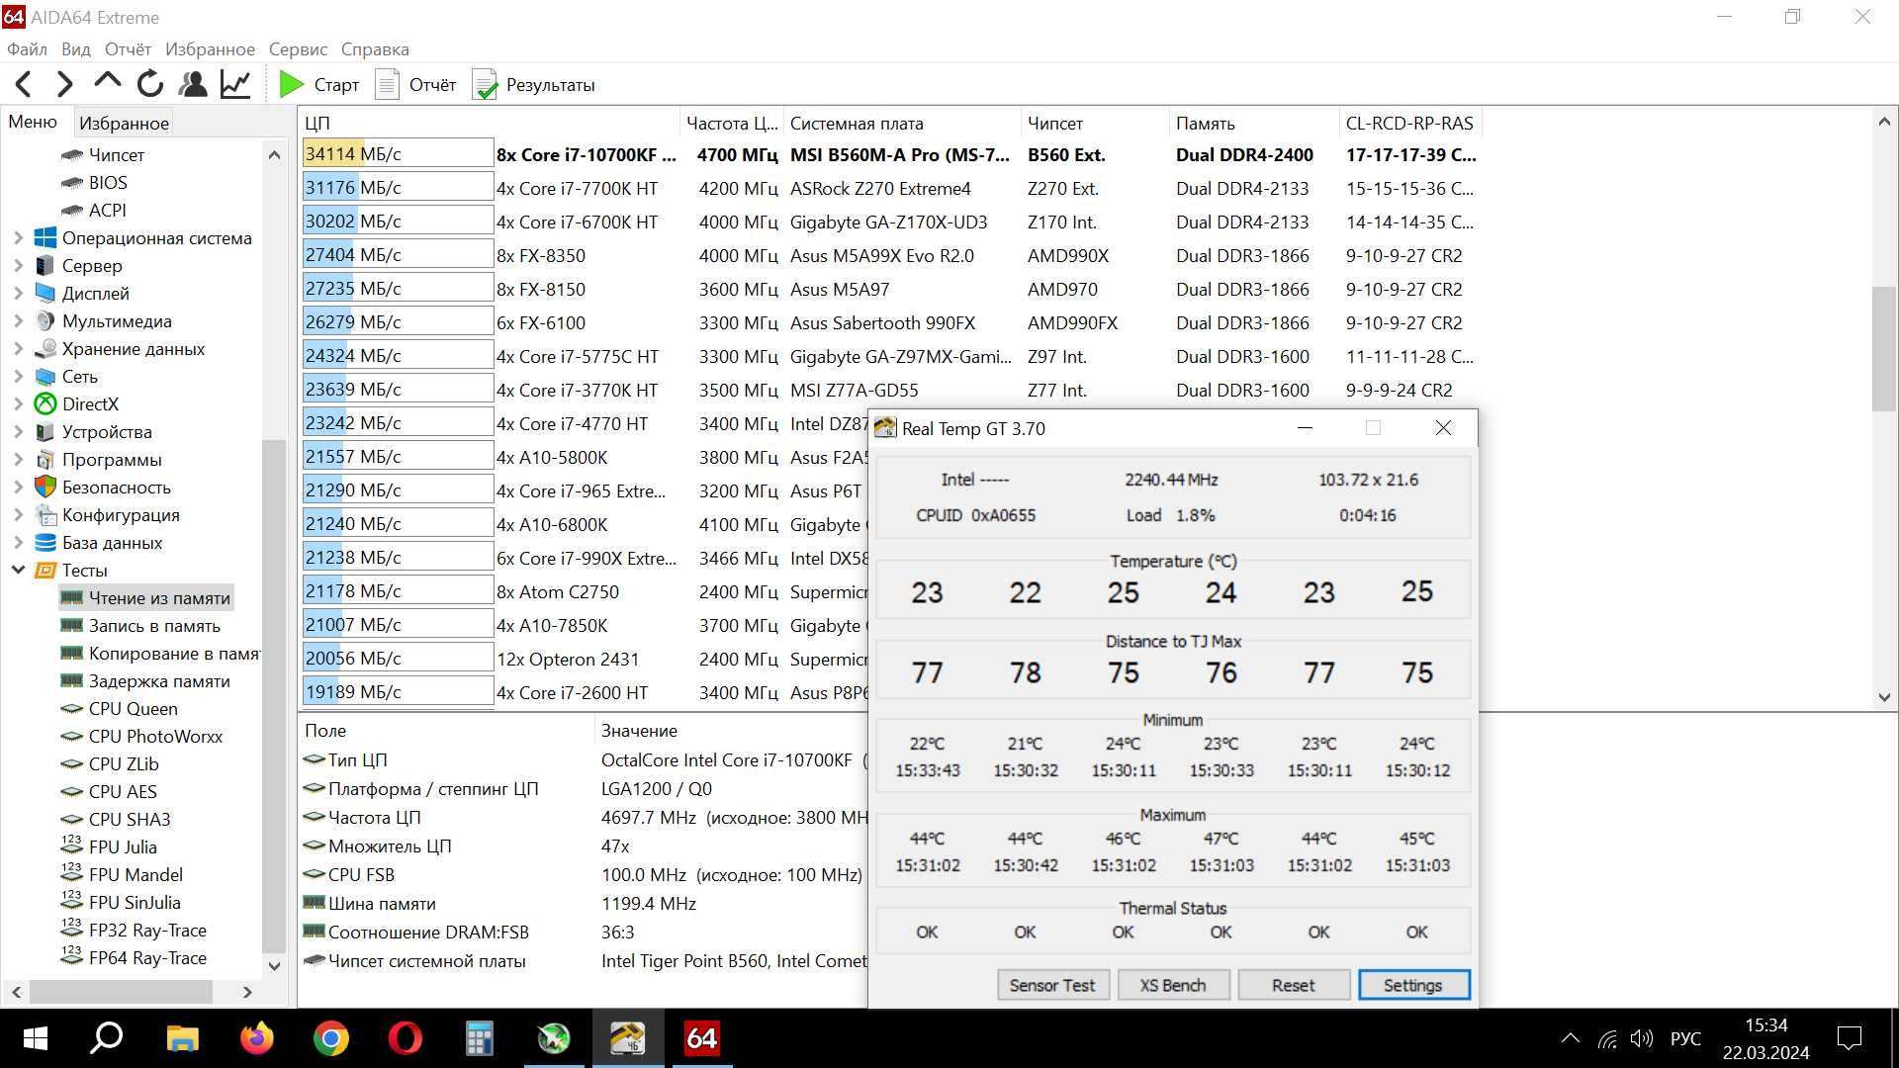Image resolution: width=1899 pixels, height=1068 pixels.
Task: Sort by the Системная плата column header
Action: coord(901,124)
